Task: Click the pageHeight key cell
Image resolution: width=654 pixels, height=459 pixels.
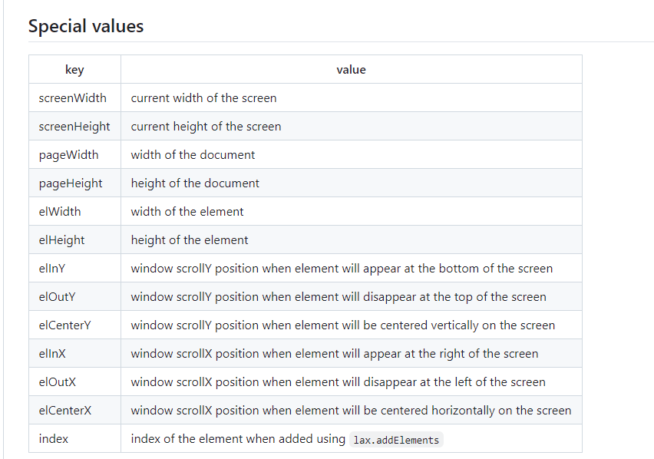Action: pos(74,183)
